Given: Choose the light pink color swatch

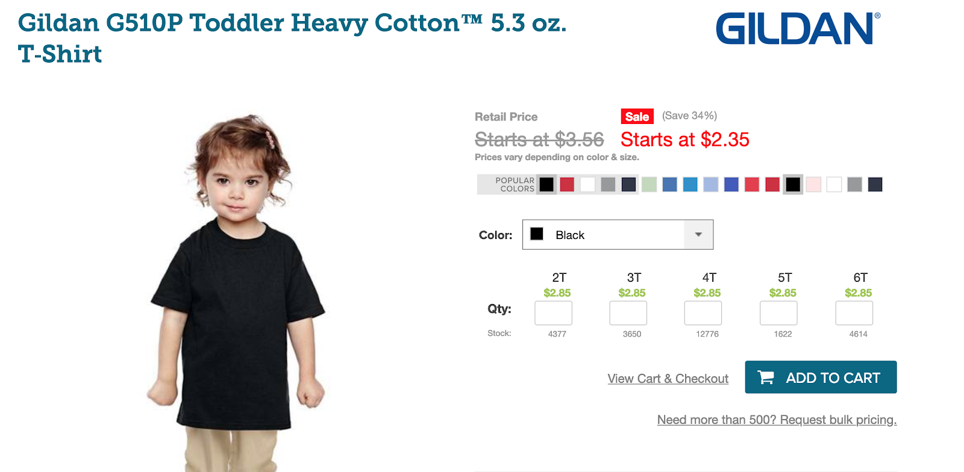Looking at the screenshot, I should [813, 184].
